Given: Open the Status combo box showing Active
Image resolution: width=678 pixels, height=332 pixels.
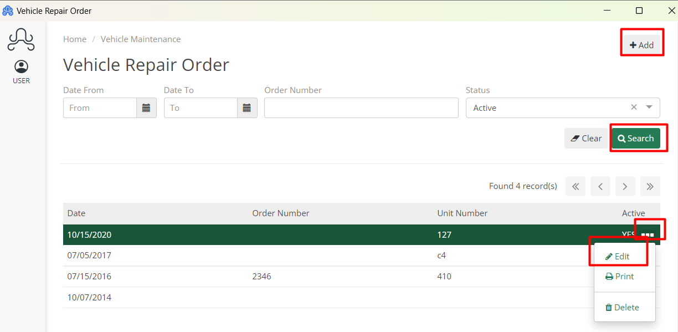Looking at the screenshot, I should click(563, 108).
